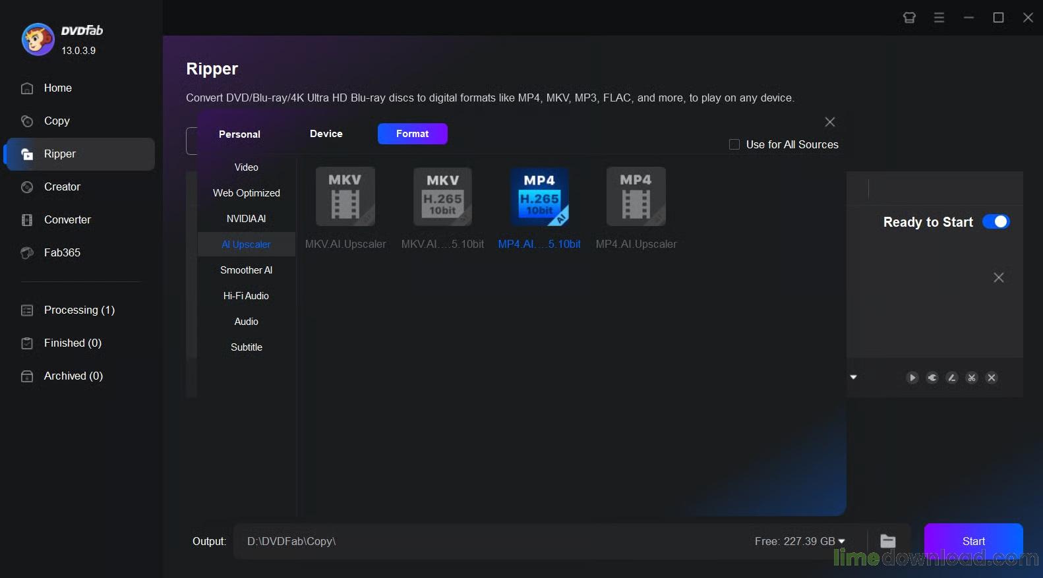Show the Archived tasks icon
Image resolution: width=1043 pixels, height=578 pixels.
pos(27,376)
